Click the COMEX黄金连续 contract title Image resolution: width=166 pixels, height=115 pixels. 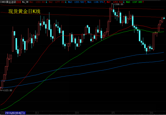(x=8, y=2)
